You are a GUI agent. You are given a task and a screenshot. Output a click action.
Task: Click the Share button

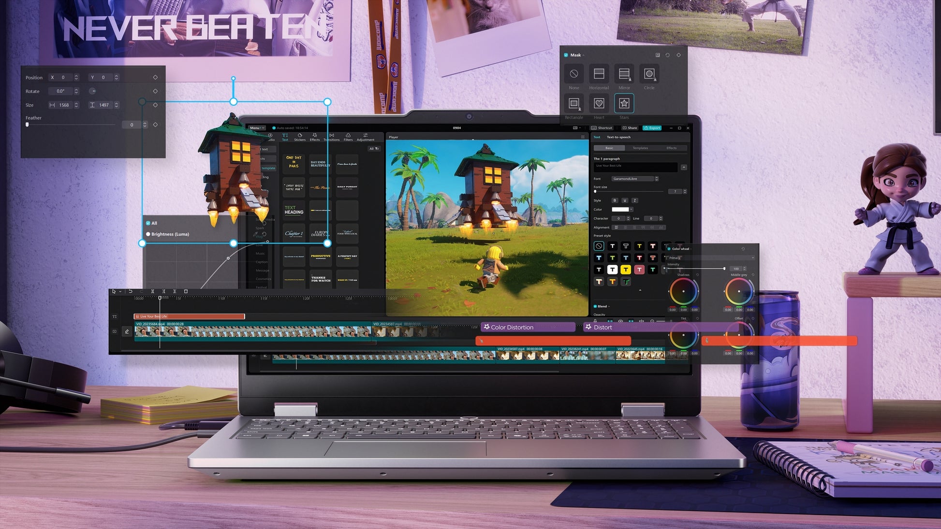coord(630,128)
